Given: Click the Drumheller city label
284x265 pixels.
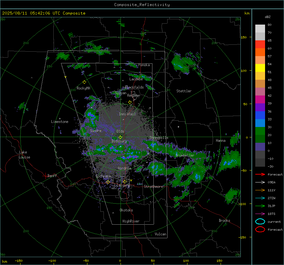Looking at the screenshot, I should tap(185, 155).
